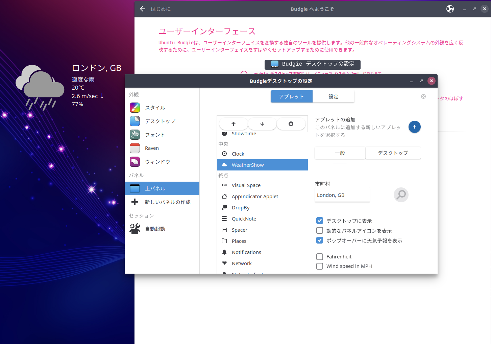Select the ShowTime applet row

(262, 134)
